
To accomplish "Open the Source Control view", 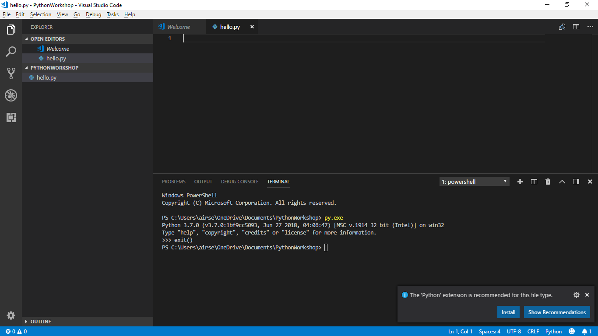I will point(11,73).
